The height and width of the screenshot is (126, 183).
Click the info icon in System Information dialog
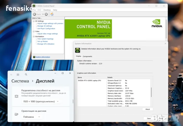coord(77,50)
